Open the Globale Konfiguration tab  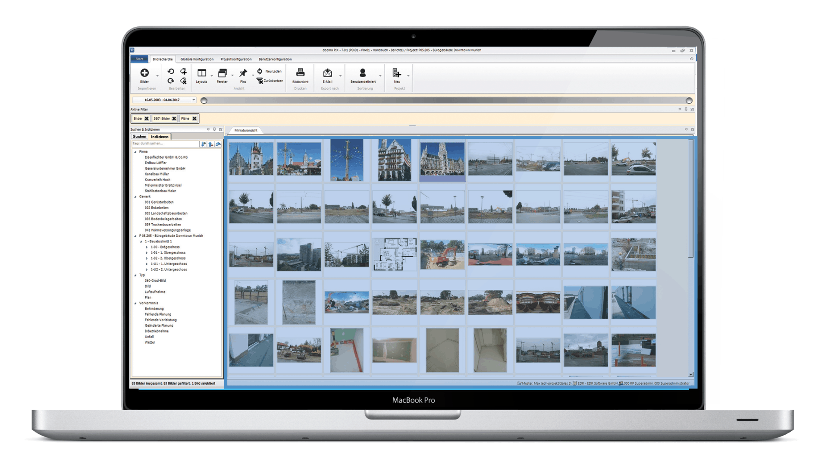coord(197,59)
